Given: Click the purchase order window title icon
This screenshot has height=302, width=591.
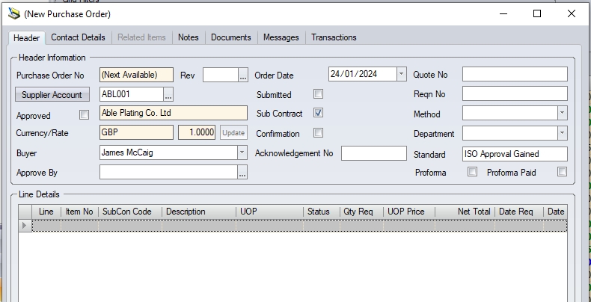Looking at the screenshot, I should (13, 14).
